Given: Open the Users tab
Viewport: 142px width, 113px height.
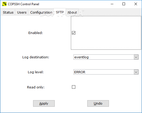Looking at the screenshot, I should [22, 12].
